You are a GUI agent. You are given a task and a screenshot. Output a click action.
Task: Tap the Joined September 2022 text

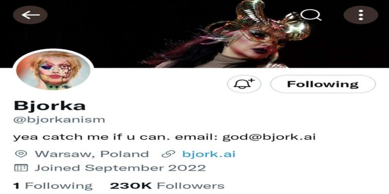pyautogui.click(x=120, y=168)
